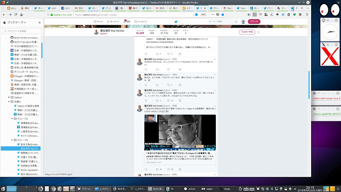Expand the Twitter bookmark folder

coord(9,97)
